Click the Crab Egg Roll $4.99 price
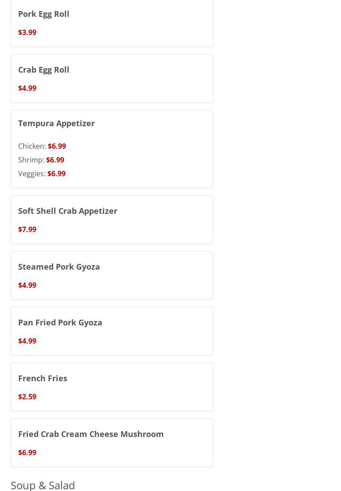 click(x=27, y=88)
